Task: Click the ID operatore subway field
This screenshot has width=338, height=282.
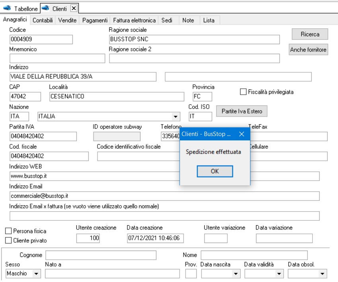Action: [117, 136]
